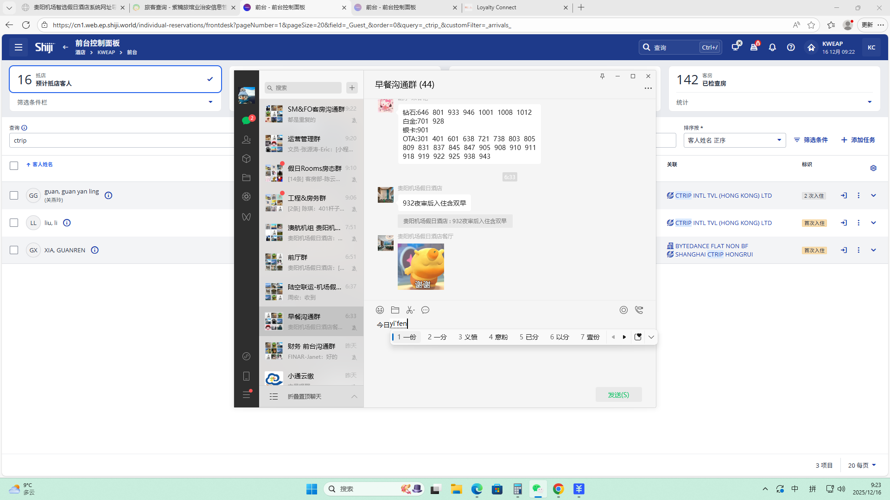
Task: Click check-in icon for liu, li row
Action: [844, 223]
